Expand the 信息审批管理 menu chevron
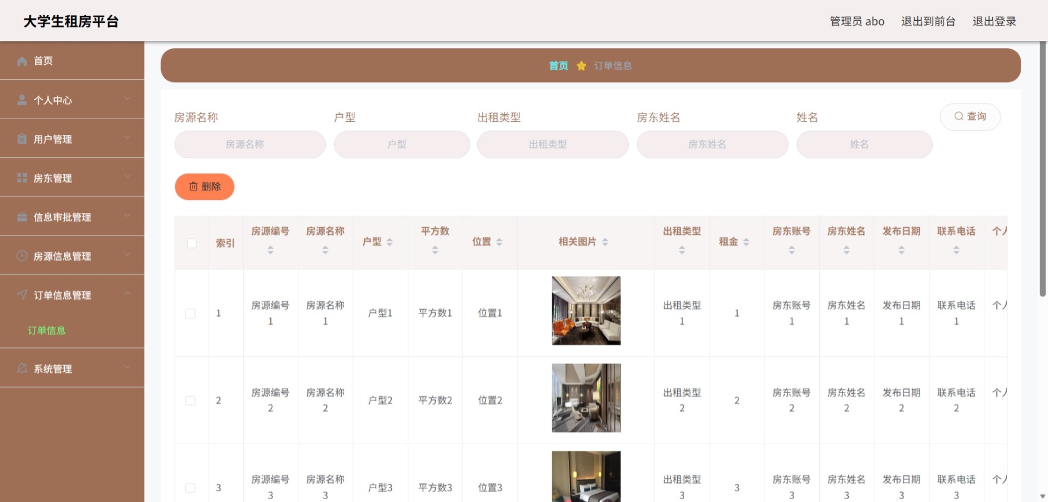Screen dimensions: 1048x502 (x=127, y=215)
